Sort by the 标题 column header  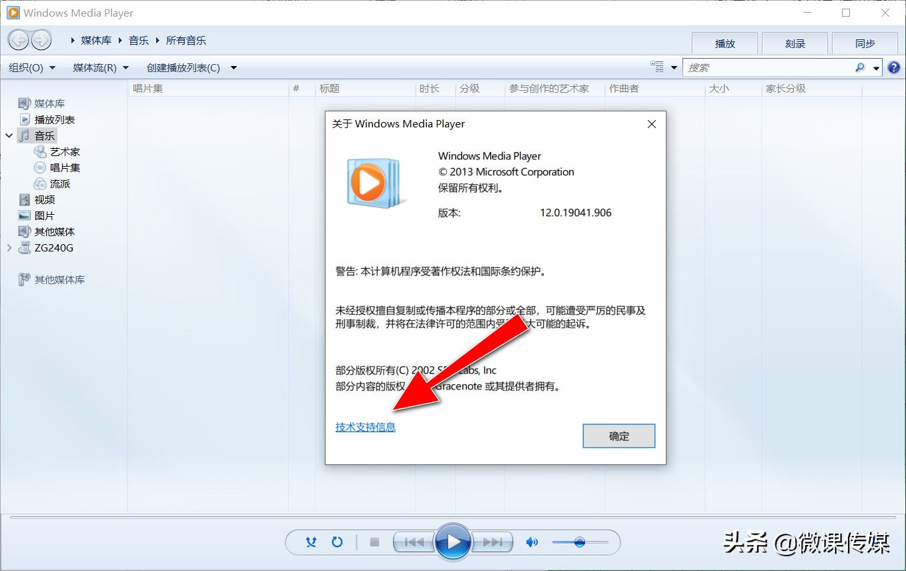(365, 88)
